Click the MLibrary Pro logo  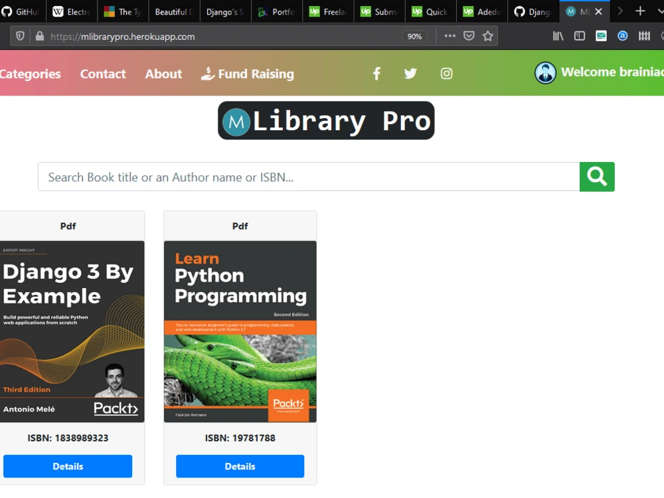[x=325, y=120]
